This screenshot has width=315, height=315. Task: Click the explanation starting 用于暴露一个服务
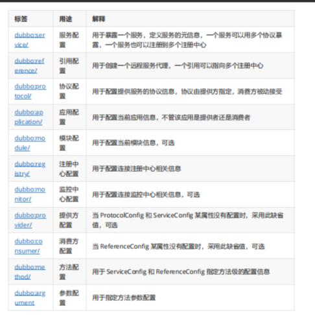tap(187, 40)
